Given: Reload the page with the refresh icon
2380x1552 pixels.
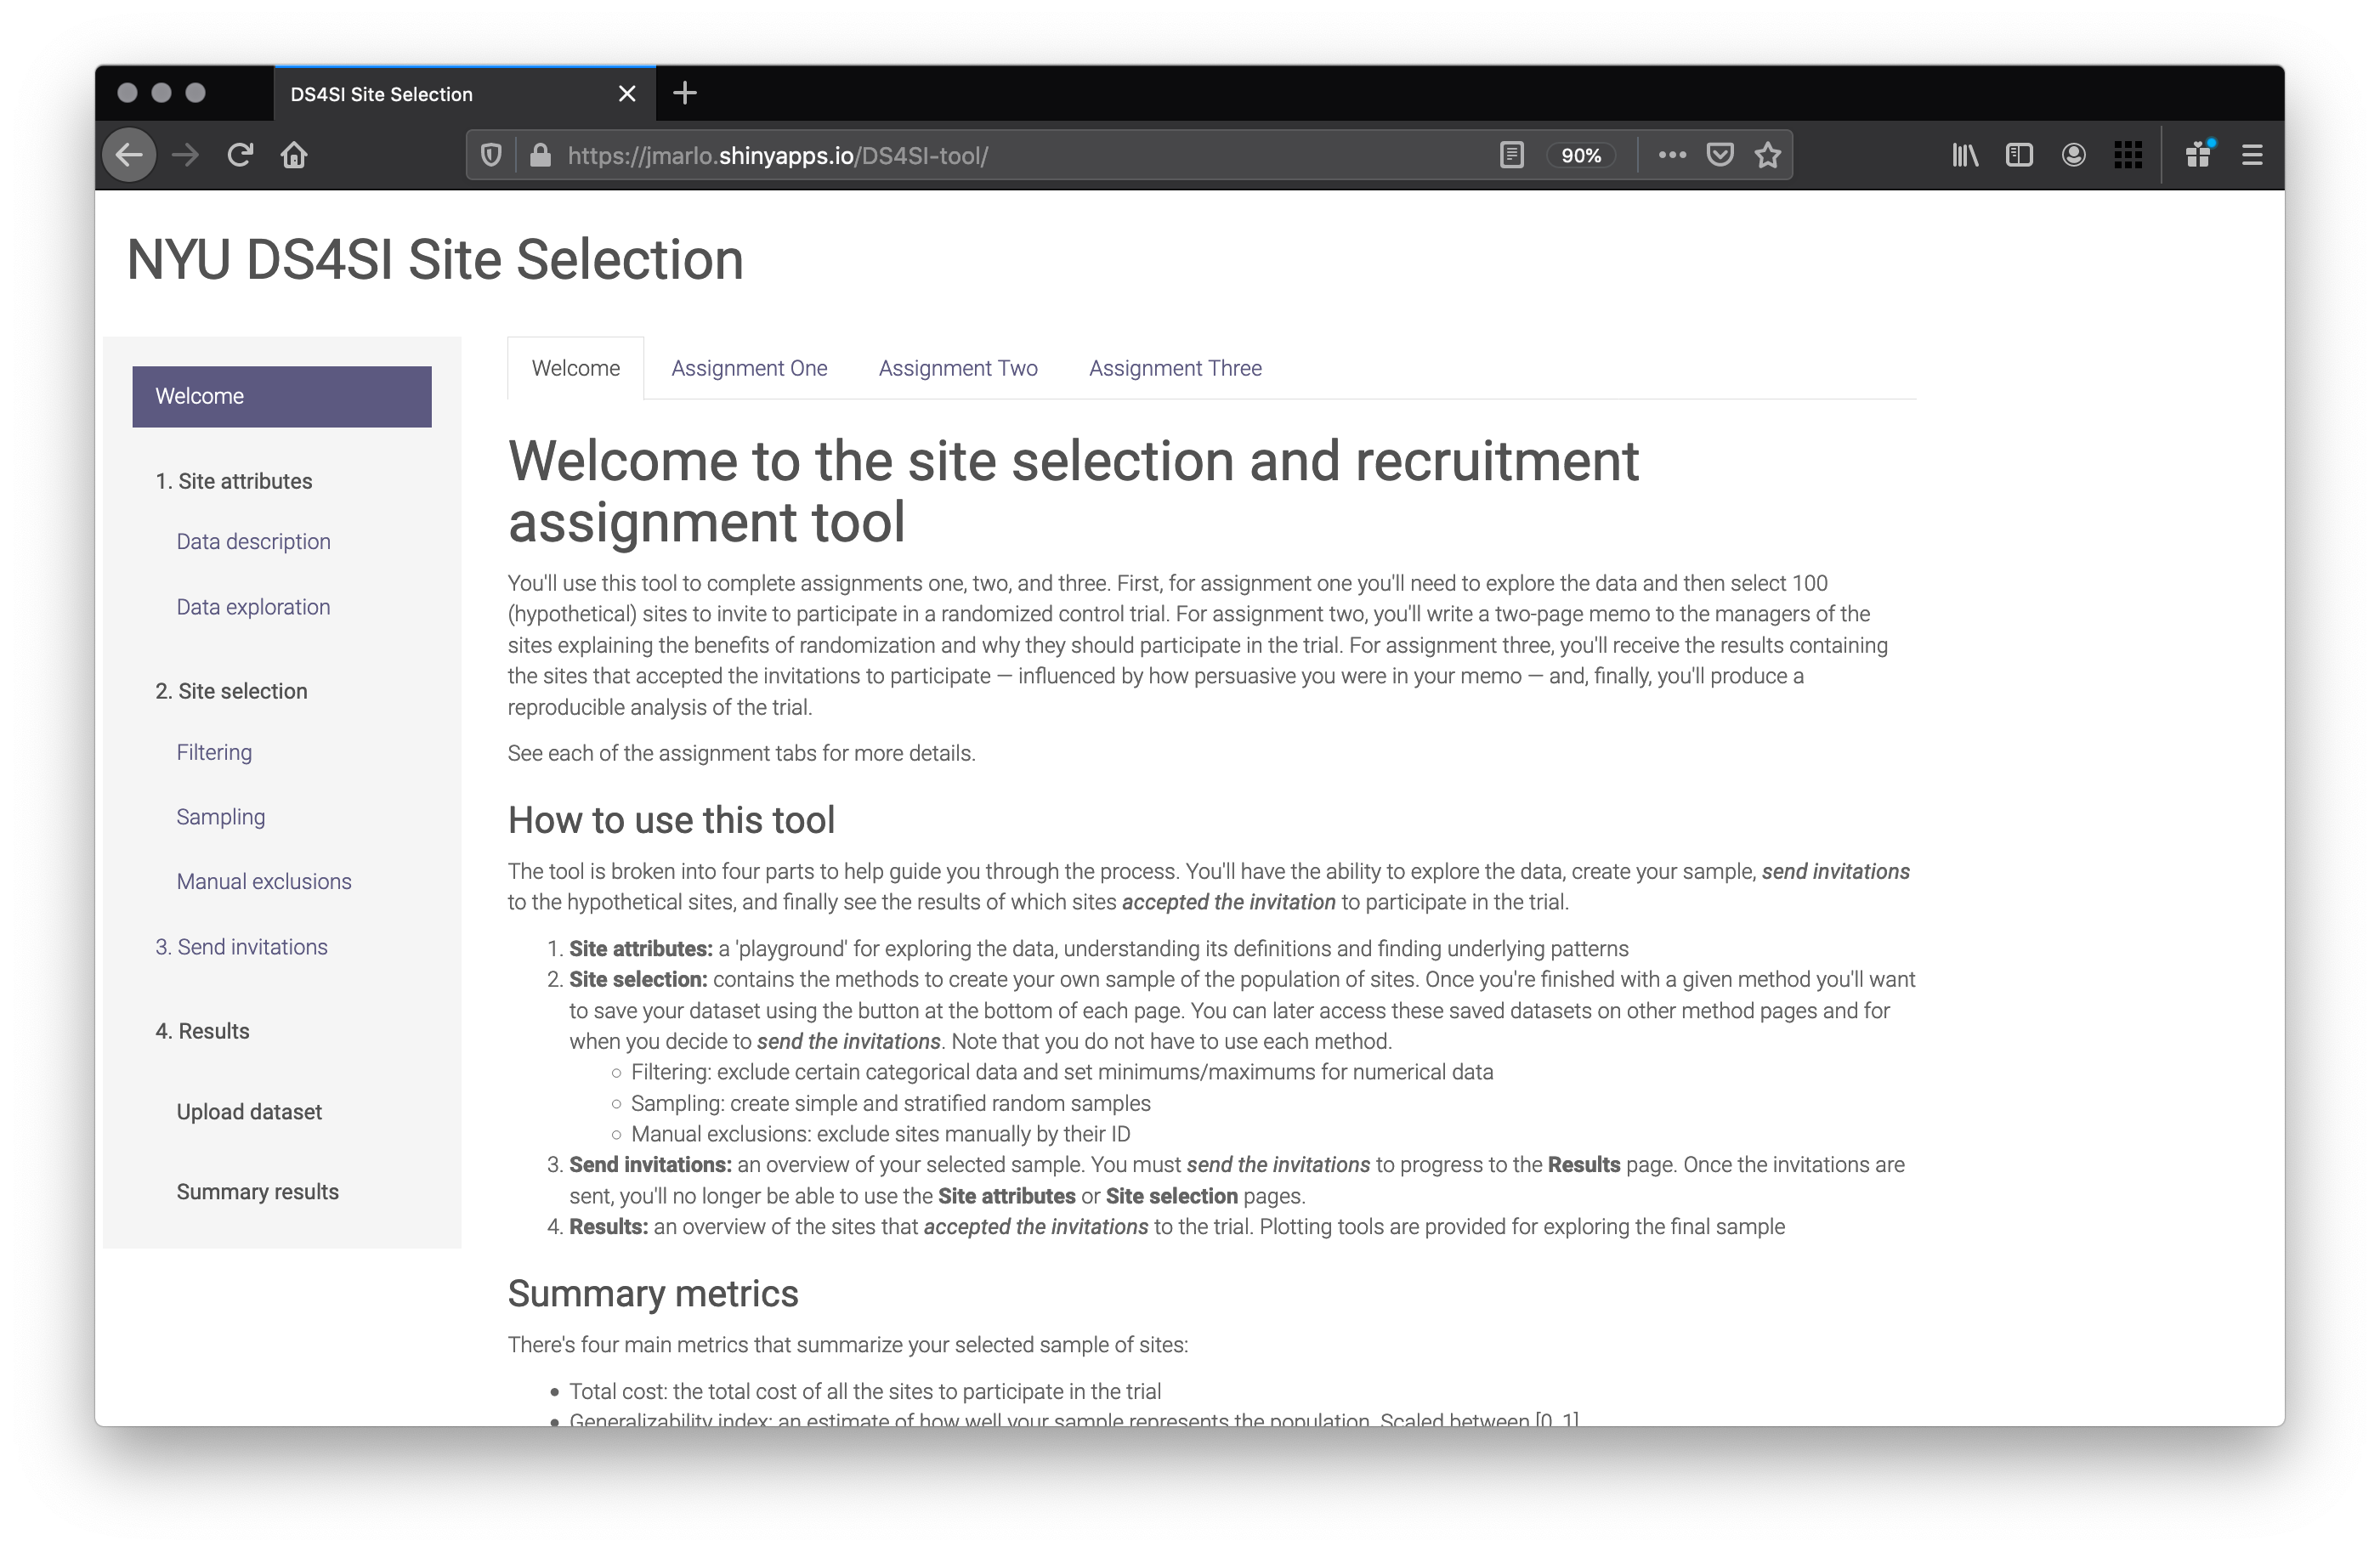Looking at the screenshot, I should [x=240, y=155].
